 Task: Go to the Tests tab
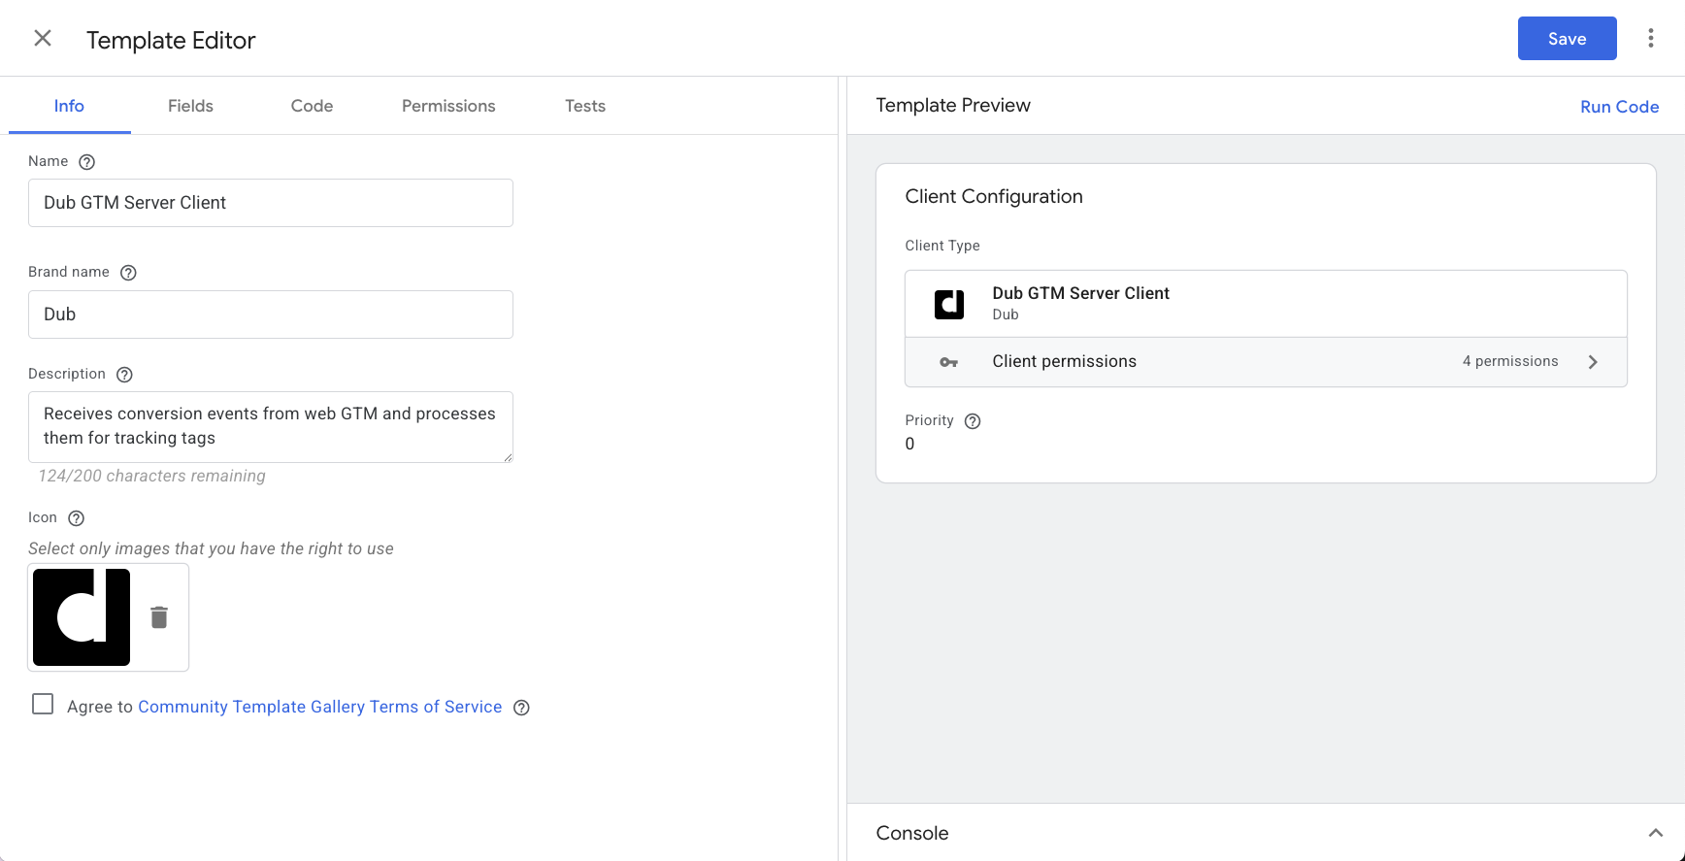pos(585,106)
